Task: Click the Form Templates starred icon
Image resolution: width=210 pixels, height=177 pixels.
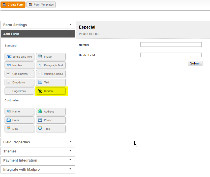Action: pyautogui.click(x=31, y=5)
